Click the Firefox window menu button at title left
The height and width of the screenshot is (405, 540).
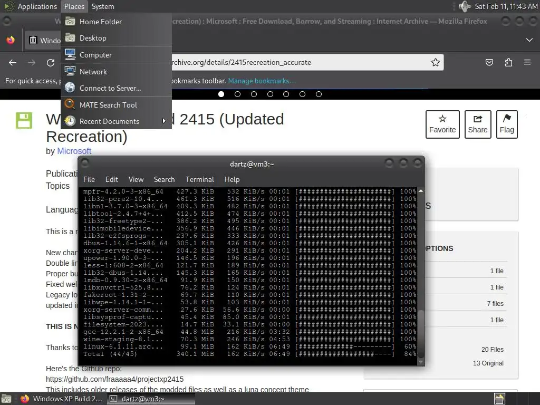click(x=6, y=21)
